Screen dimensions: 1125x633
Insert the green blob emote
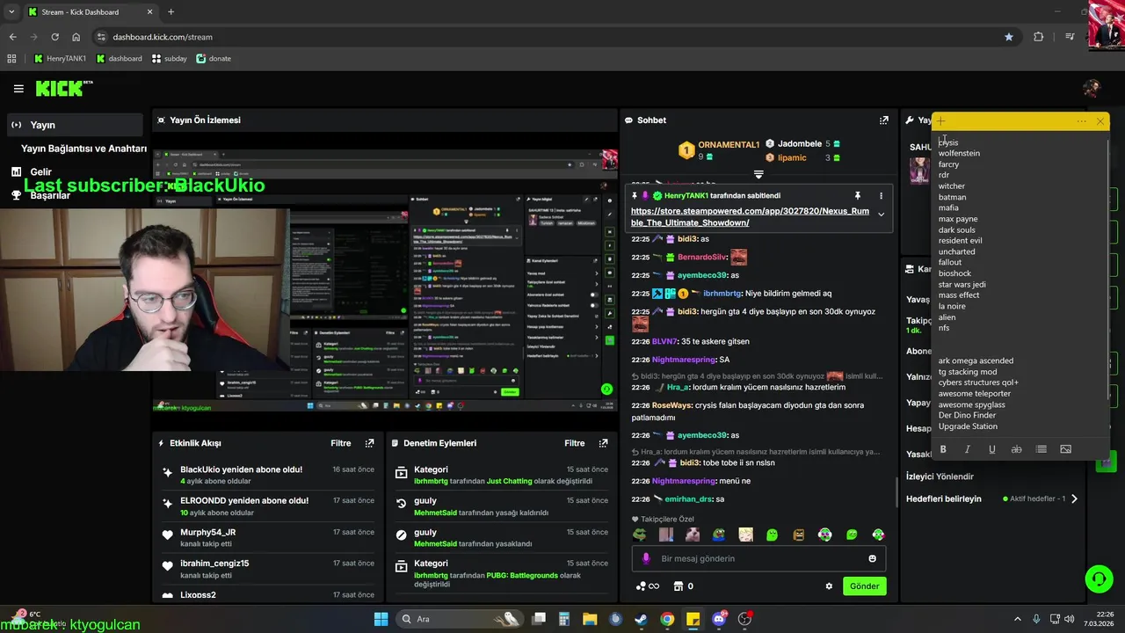[x=772, y=535]
